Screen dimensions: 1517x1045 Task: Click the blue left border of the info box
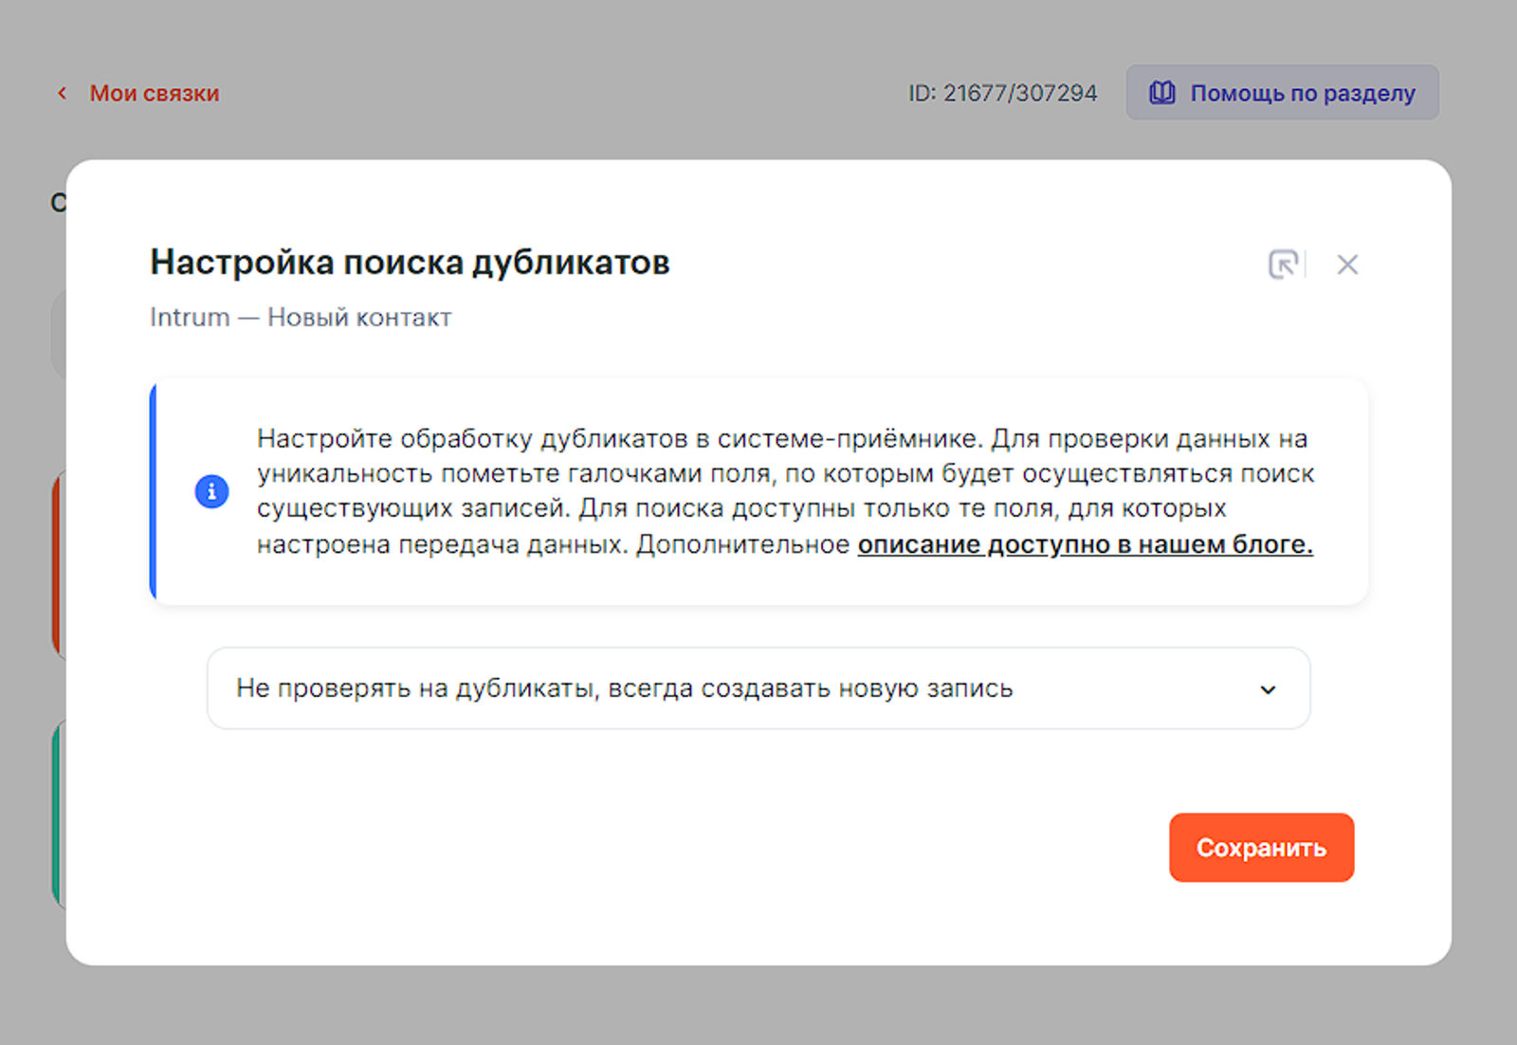point(153,491)
